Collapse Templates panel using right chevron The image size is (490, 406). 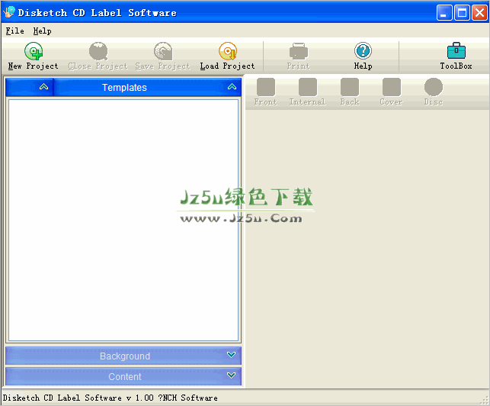[232, 87]
